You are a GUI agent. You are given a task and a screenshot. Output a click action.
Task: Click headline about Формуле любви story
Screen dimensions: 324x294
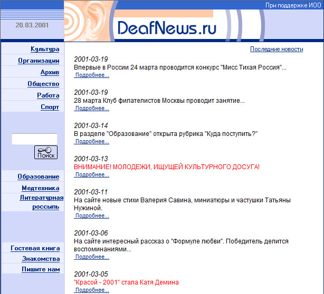(181, 245)
